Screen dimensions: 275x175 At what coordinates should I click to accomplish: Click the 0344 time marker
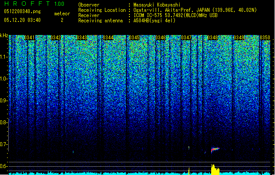pos(108,38)
